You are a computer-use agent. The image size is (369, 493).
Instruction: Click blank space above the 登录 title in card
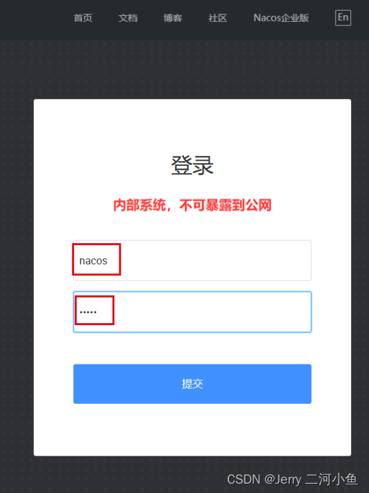[x=192, y=126]
